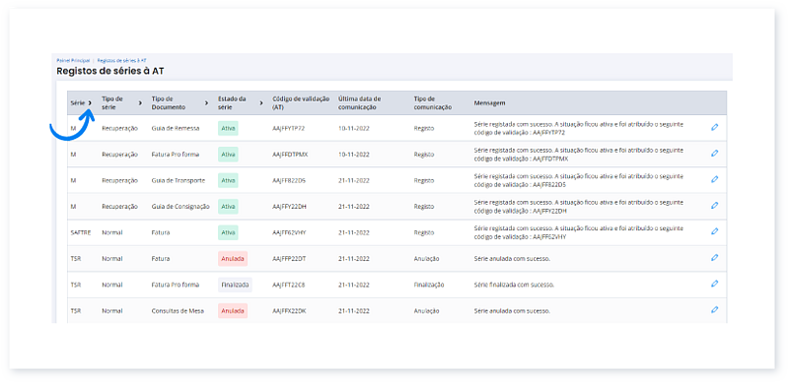Click the Registos de séries à AT page title

coord(109,71)
